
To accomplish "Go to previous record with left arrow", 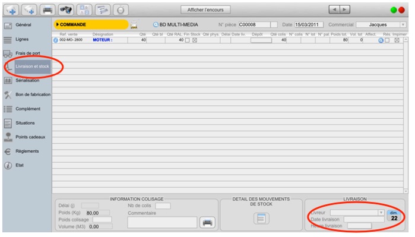I will click(334, 10).
